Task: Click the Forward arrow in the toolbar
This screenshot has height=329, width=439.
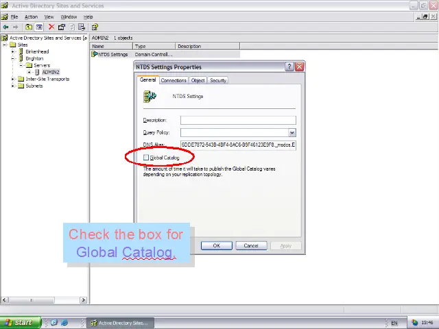Action: [15, 27]
